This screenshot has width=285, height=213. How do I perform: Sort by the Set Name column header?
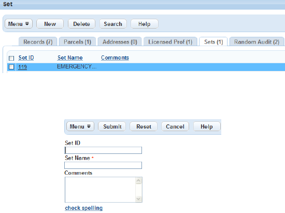point(70,58)
